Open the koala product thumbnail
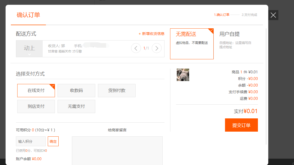This screenshot has width=294, height=165. [x=183, y=75]
